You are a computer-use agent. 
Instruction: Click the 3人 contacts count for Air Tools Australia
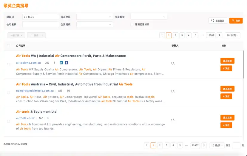click(173, 91)
